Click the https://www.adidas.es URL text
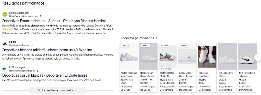This screenshot has height=95, width=261. pos(19,45)
